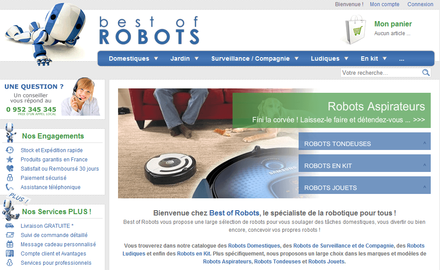Image resolution: width=440 pixels, height=270 pixels.
Task: Click the magnifying glass search icon
Action: pyautogui.click(x=426, y=73)
